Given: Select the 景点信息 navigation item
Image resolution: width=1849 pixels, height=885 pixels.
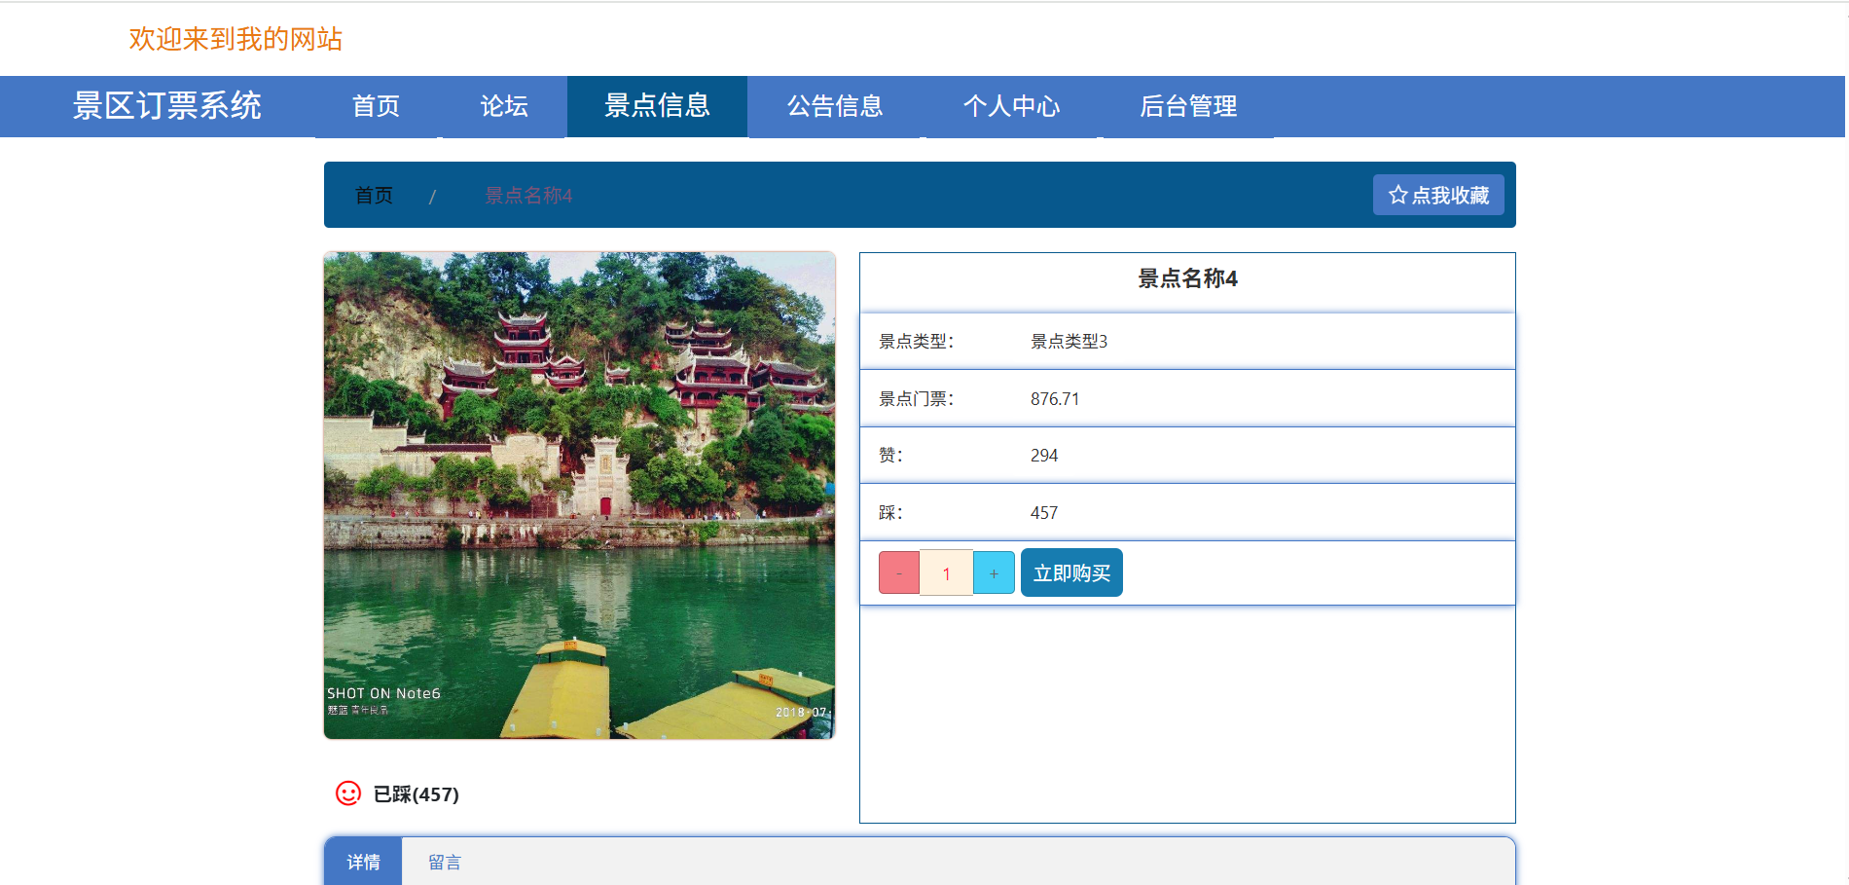Looking at the screenshot, I should point(657,106).
